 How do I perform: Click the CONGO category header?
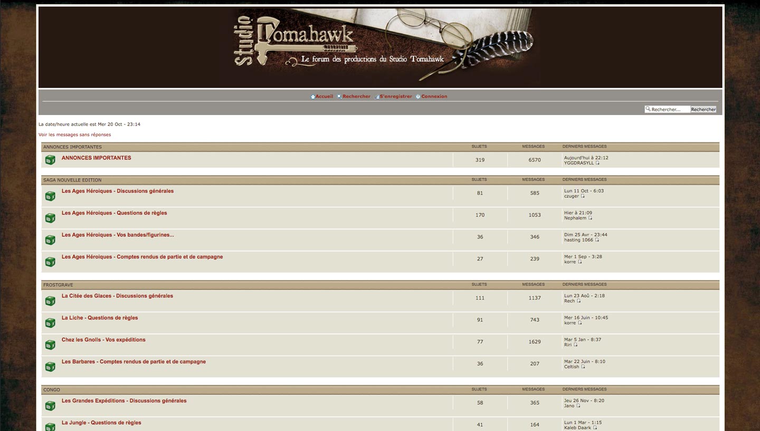click(x=52, y=390)
